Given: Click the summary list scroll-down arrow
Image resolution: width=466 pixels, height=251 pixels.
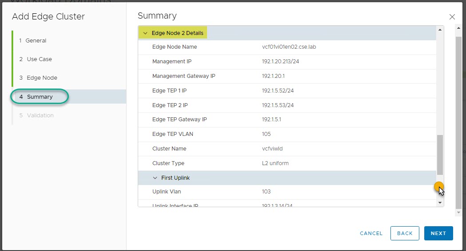Looking at the screenshot, I should coord(440,202).
